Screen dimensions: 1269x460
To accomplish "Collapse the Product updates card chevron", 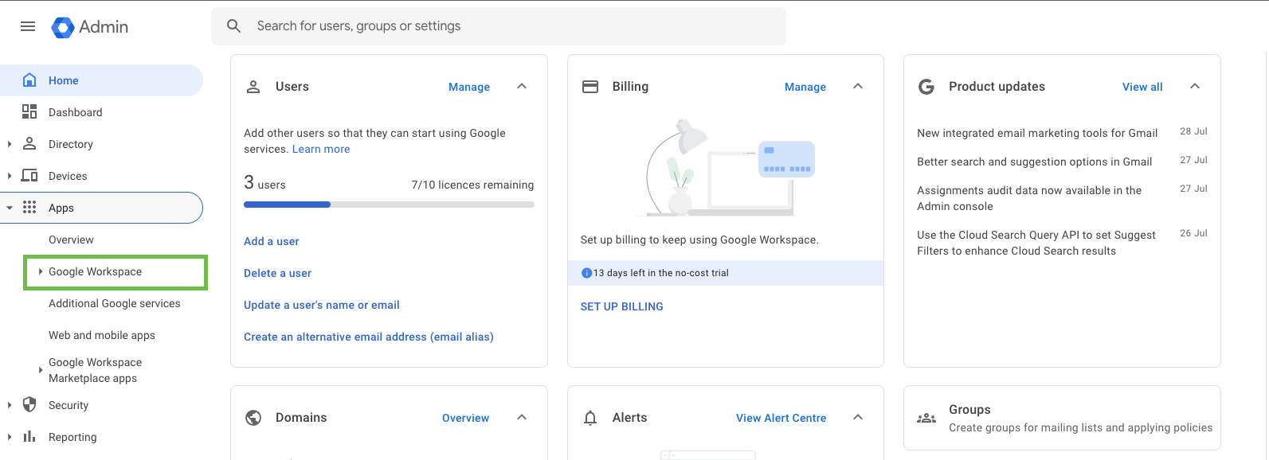I will 1195,86.
